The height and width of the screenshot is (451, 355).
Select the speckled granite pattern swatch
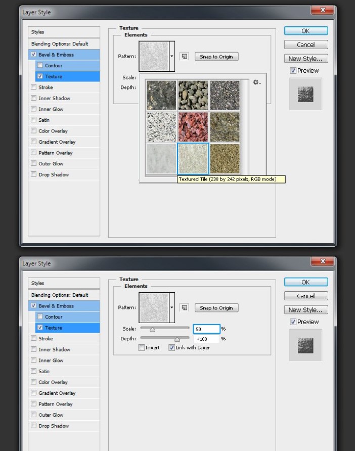pos(161,127)
